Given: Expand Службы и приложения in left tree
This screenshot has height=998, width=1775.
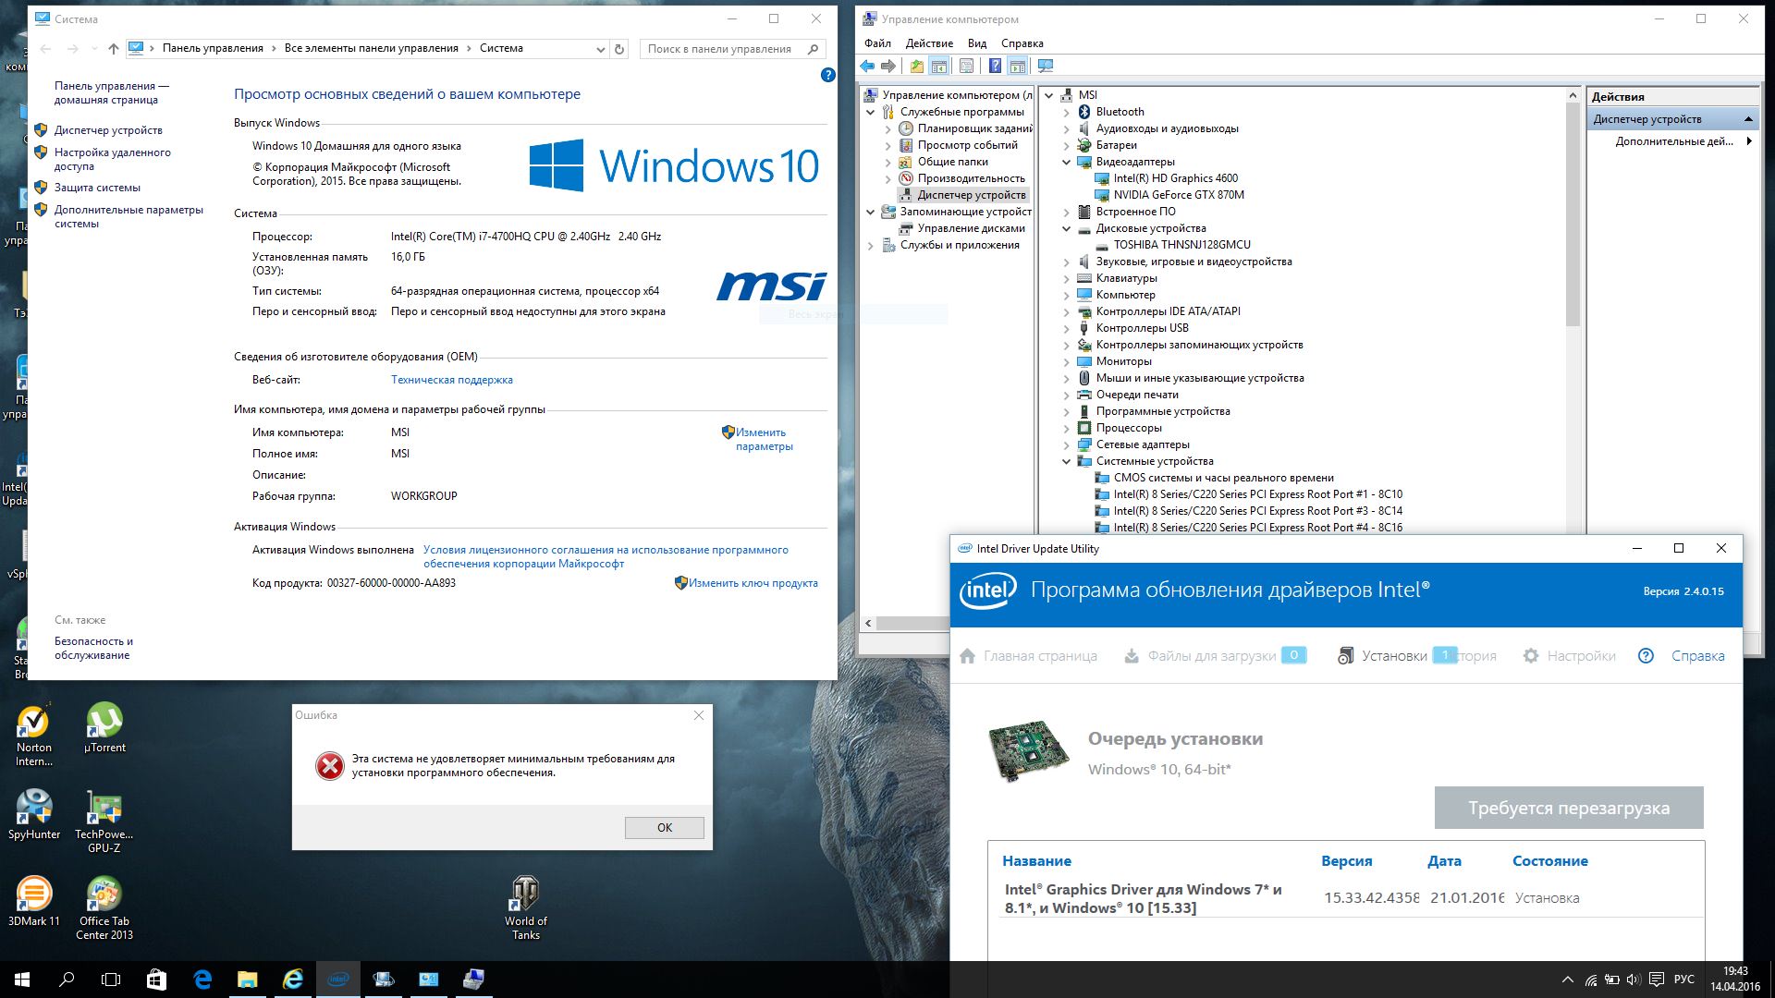Looking at the screenshot, I should pyautogui.click(x=870, y=245).
